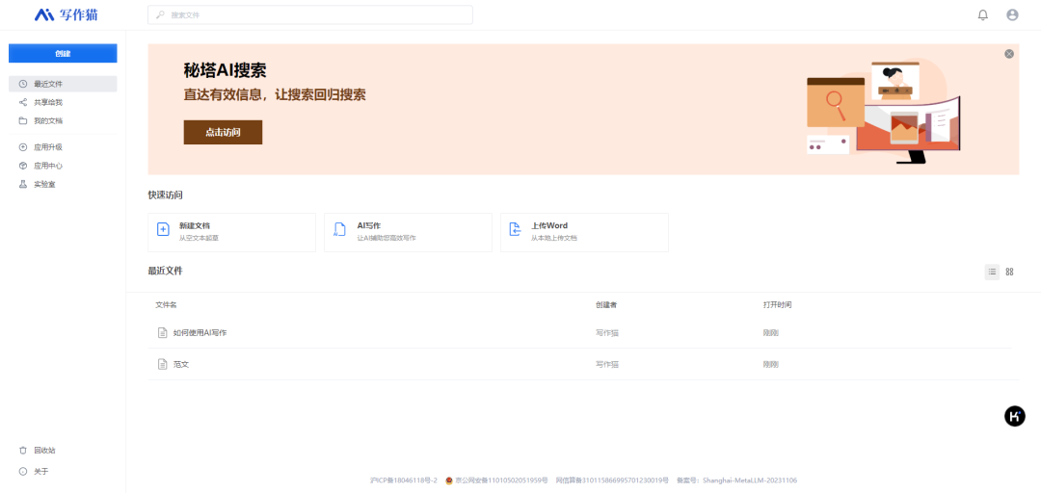Close the 秘塔AI搜索 banner

click(1009, 54)
